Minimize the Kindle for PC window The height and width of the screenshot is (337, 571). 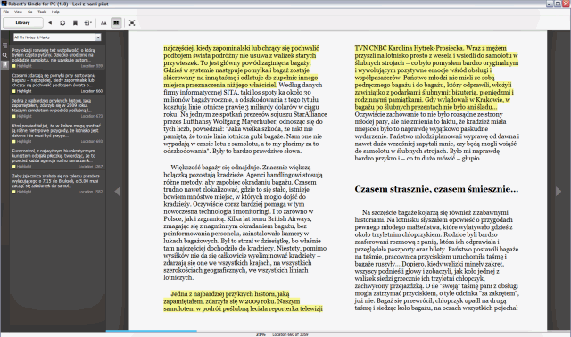coord(550,4)
